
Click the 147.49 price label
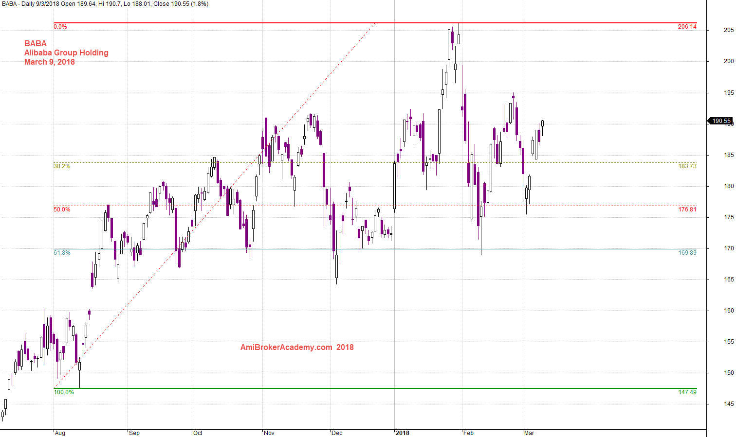(x=687, y=392)
